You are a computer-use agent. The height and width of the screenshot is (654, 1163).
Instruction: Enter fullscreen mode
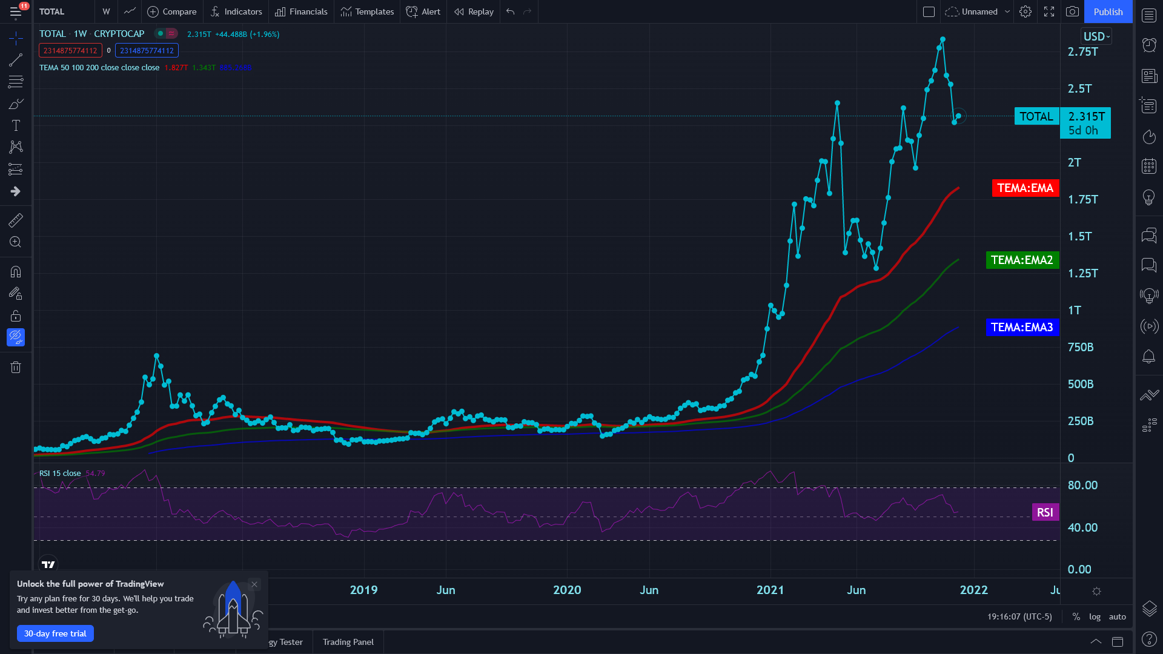pos(1049,12)
